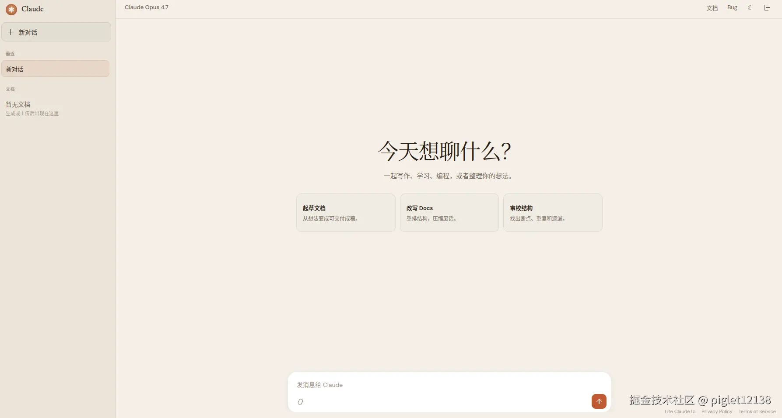Image resolution: width=782 pixels, height=418 pixels.
Task: Focus the 发消息给 Claude input field
Action: point(449,385)
